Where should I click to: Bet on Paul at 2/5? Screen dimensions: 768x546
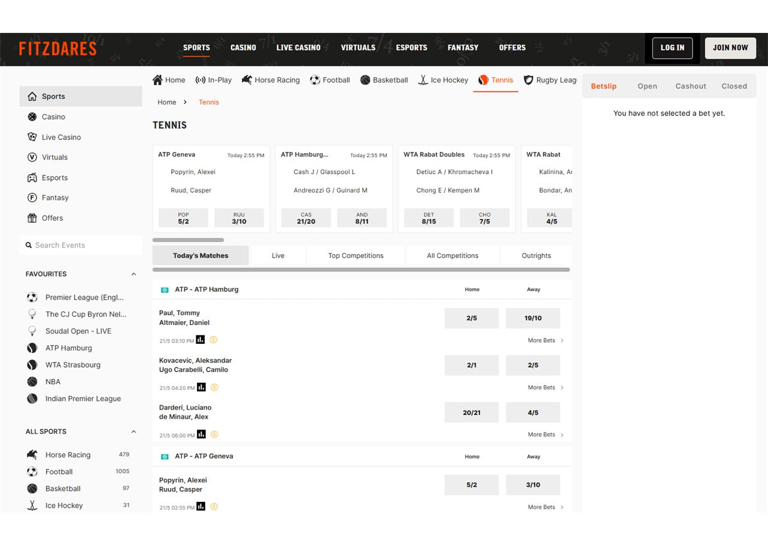(x=472, y=318)
